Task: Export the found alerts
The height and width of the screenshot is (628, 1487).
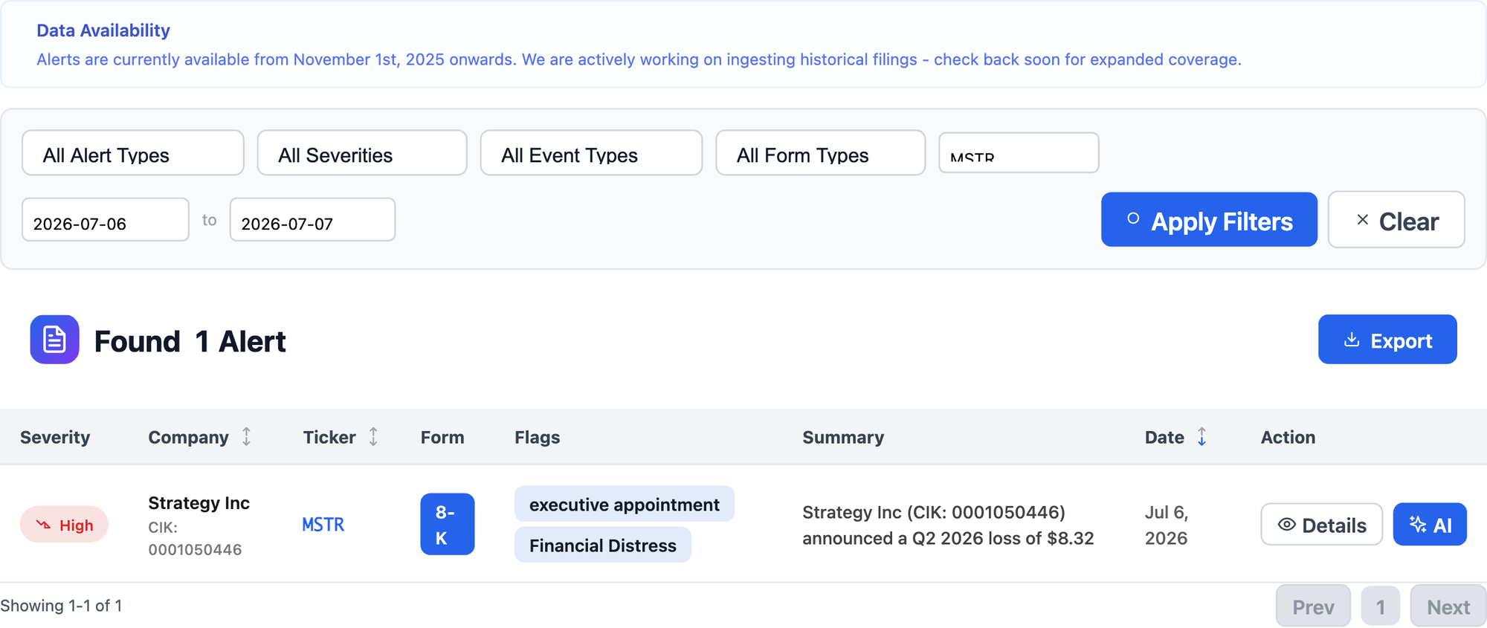Action: 1387,340
